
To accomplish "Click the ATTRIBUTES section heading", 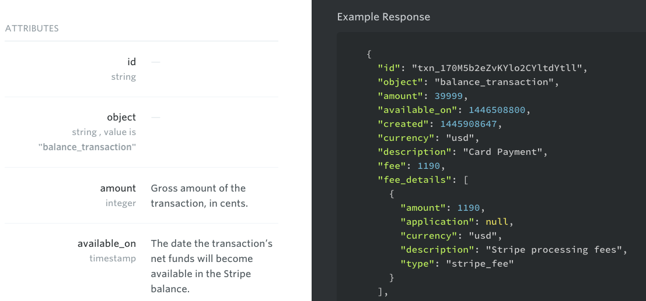I will click(32, 29).
